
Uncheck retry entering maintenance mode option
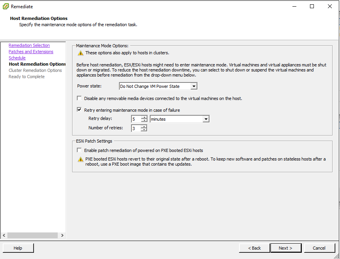pos(80,110)
